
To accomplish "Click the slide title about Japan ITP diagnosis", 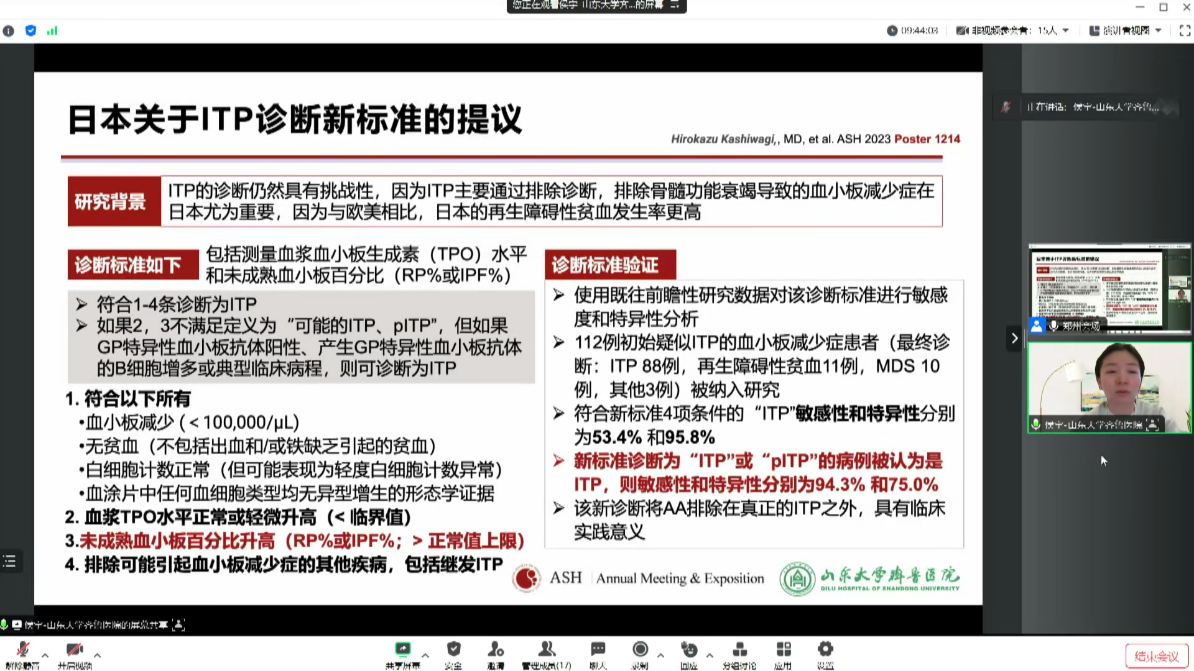I will tap(295, 119).
